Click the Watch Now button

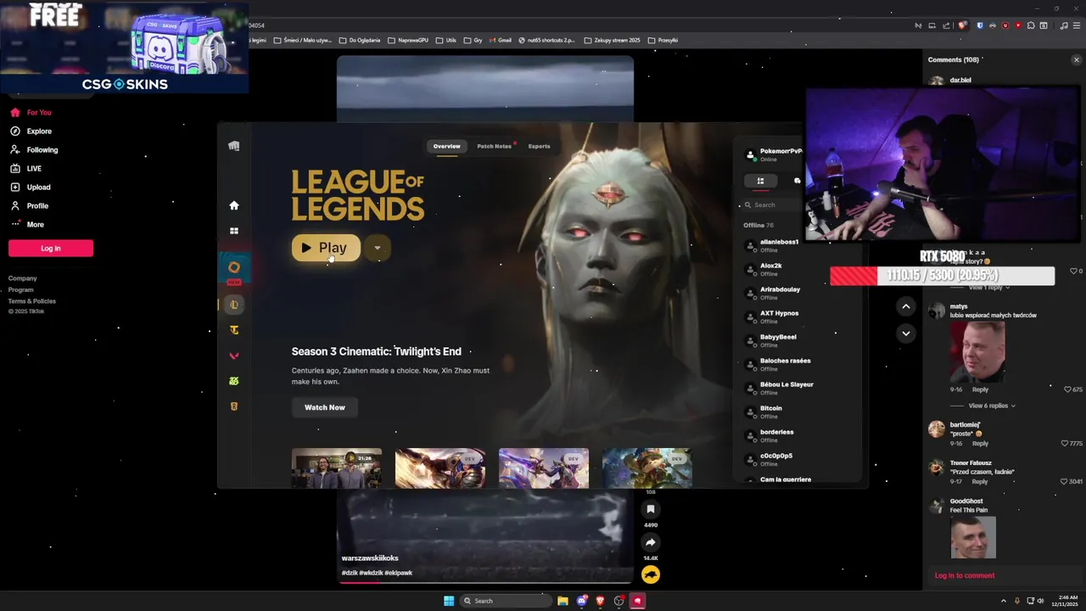(x=325, y=407)
